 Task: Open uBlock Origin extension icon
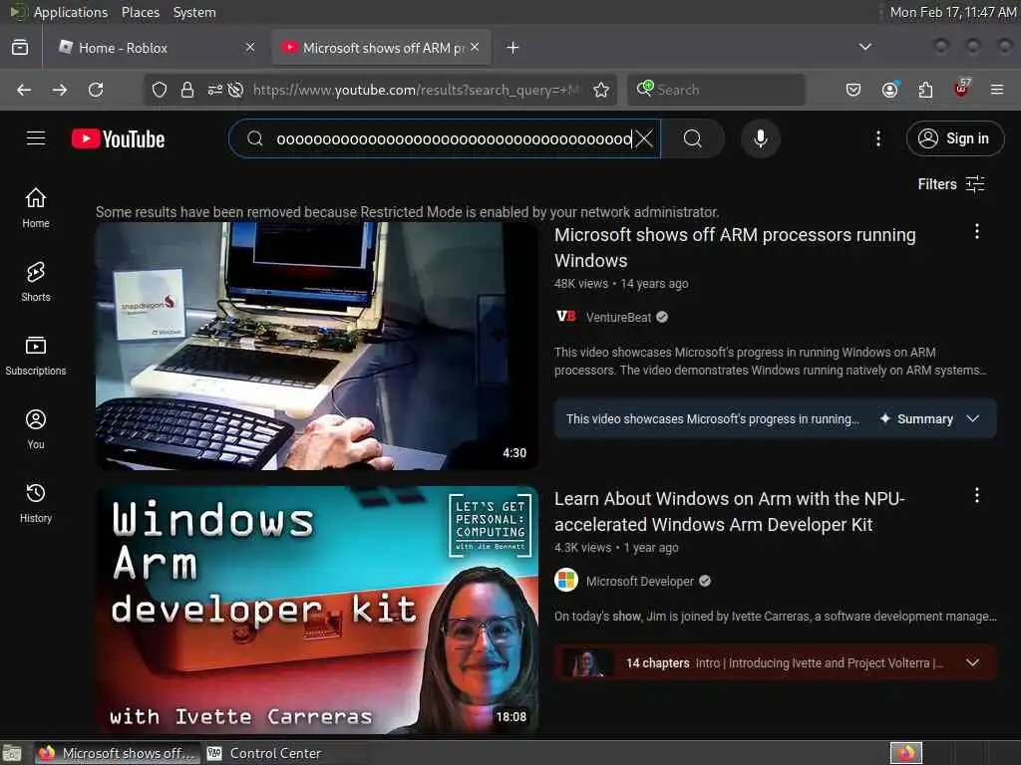click(x=962, y=89)
